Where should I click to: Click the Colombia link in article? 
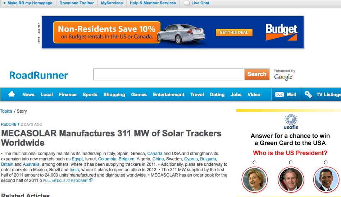coord(107,159)
